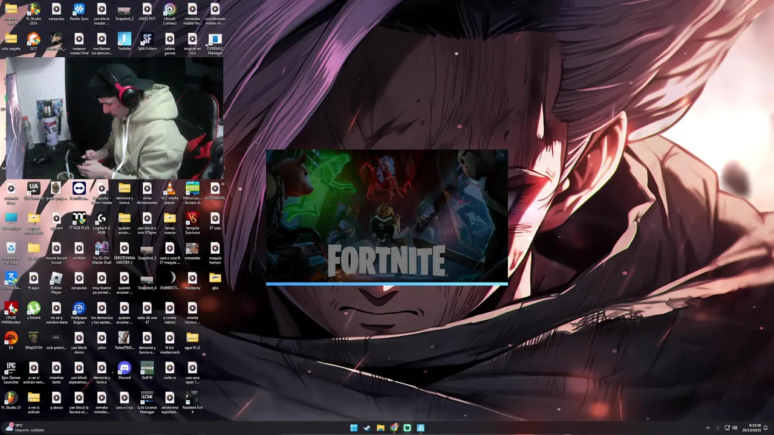
Task: Open the Papelera de reciclaje icon
Action: click(11, 253)
